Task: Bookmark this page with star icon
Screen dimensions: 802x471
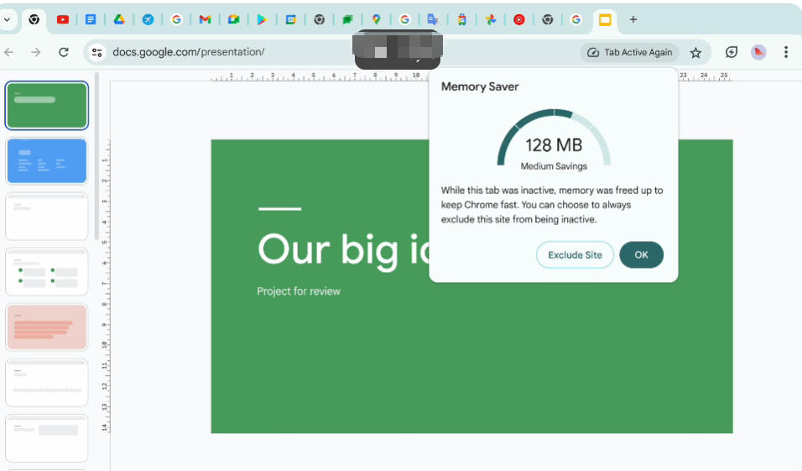Action: (695, 52)
